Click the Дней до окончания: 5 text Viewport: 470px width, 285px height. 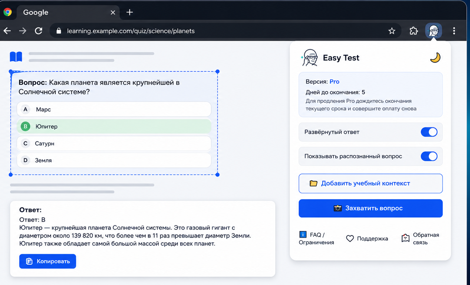coord(335,92)
